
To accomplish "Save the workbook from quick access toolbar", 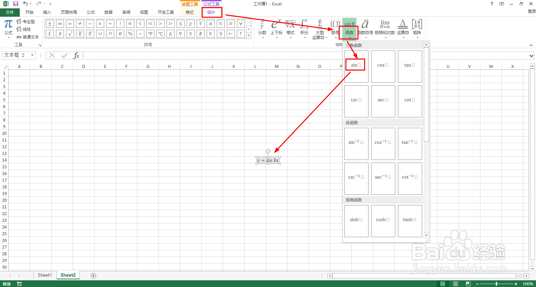I will (15, 4).
